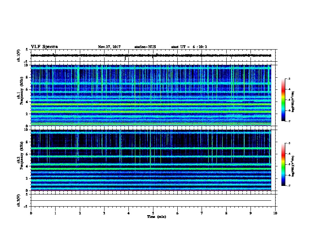Click the time axis tick label "7"
Image resolution: width=310 pixels, height=239 pixels.
pos(202,213)
